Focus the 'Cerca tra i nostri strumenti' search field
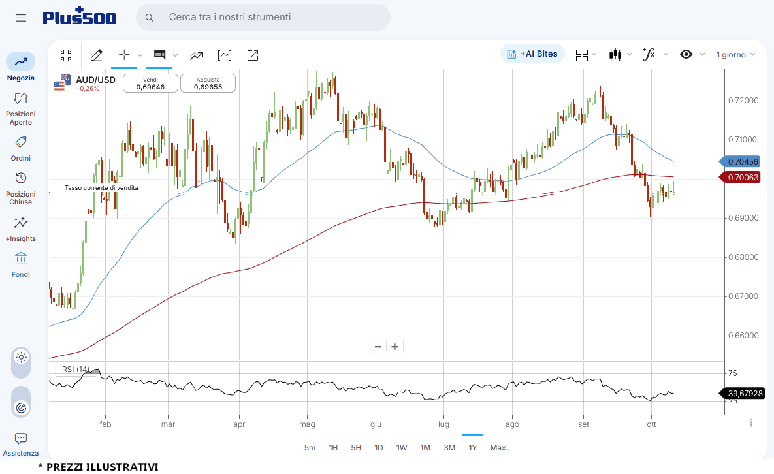Screen dimensions: 774x474 pos(263,17)
